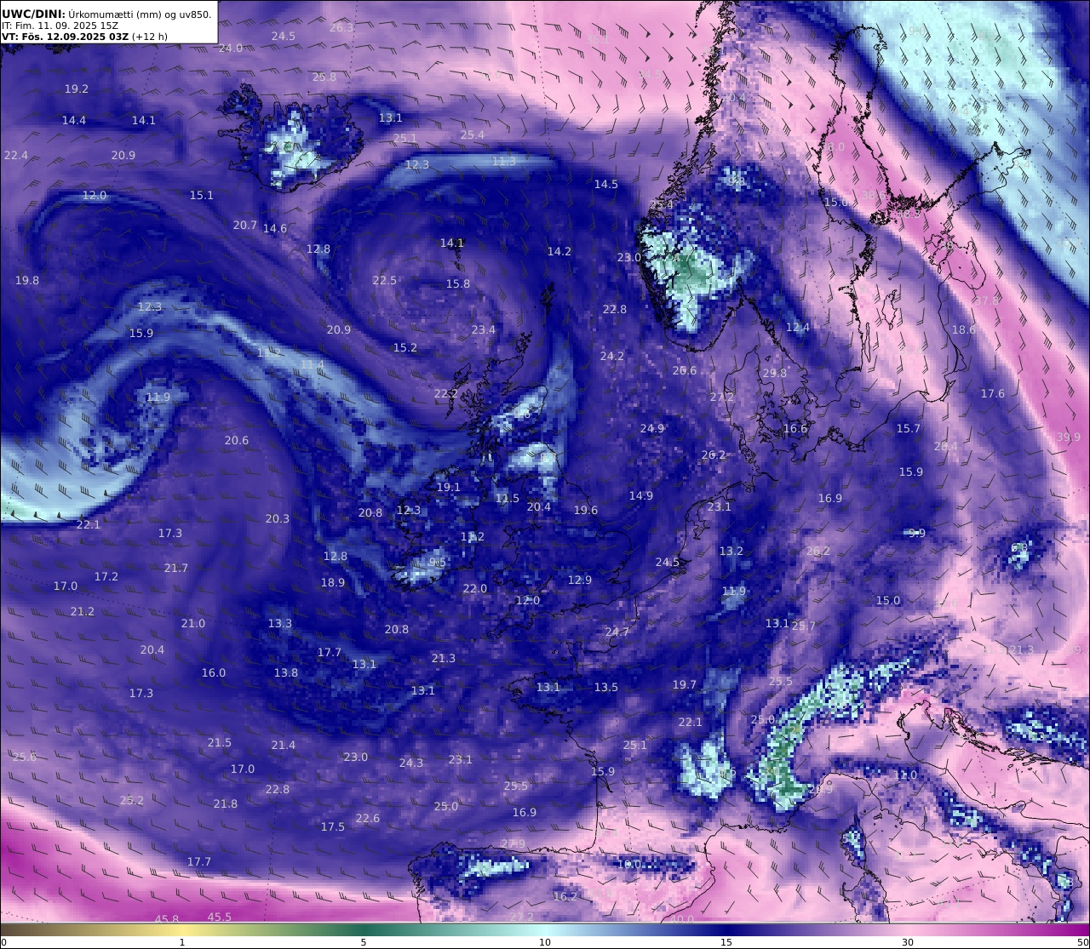This screenshot has height=949, width=1090.
Task: Click the 13.8 value label
Action: click(286, 673)
